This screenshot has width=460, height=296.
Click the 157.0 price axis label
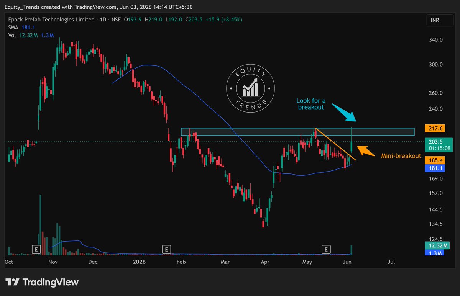pos(435,193)
